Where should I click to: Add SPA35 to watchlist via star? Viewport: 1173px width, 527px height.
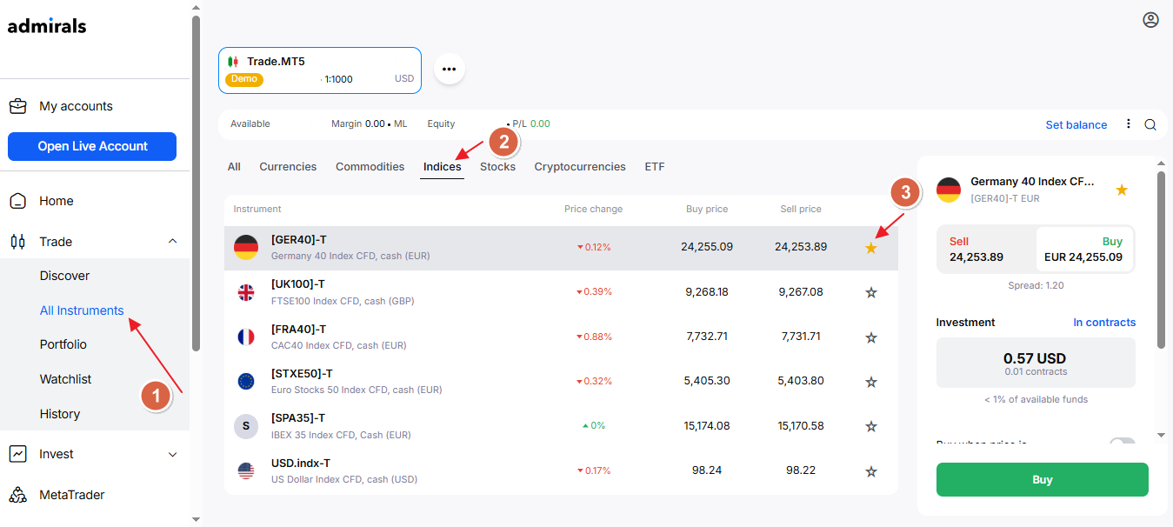point(871,426)
